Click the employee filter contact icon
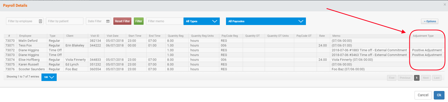This screenshot has height=102, width=448. click(40, 21)
